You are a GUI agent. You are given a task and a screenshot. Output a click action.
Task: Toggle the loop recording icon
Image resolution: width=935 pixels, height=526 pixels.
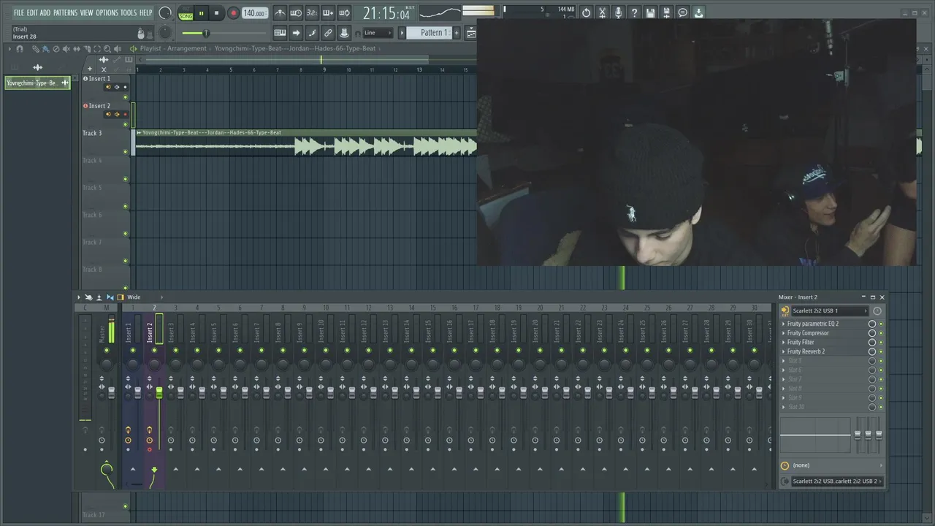(x=344, y=13)
